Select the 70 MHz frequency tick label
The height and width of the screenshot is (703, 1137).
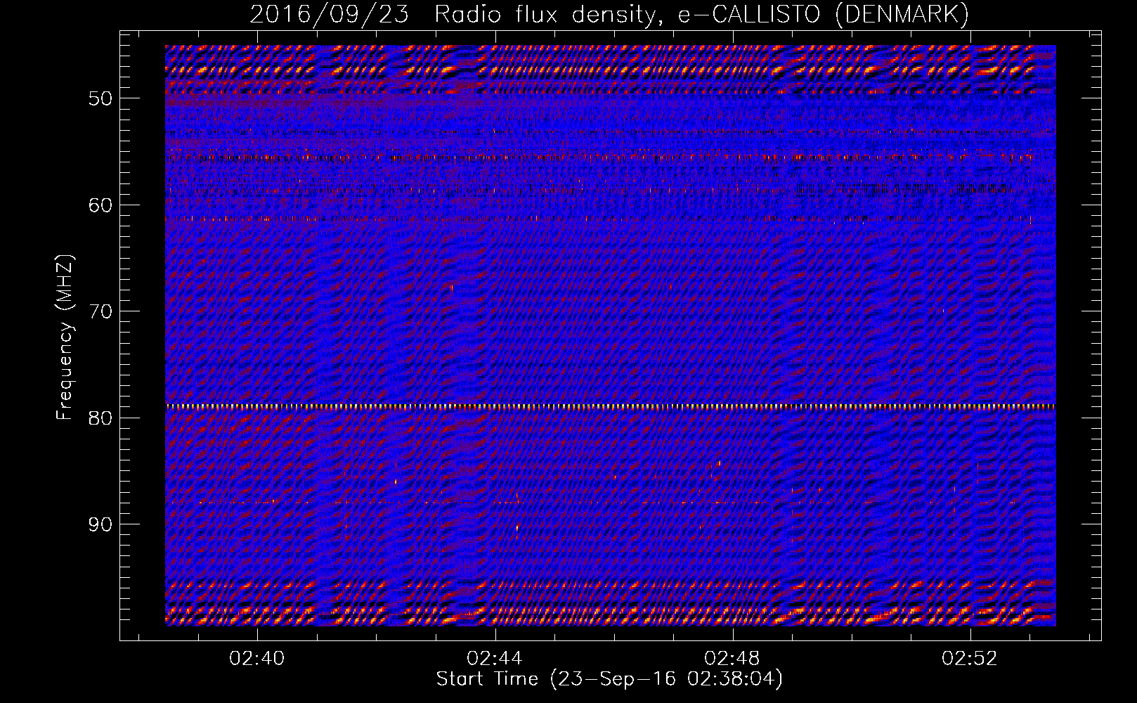tap(100, 311)
